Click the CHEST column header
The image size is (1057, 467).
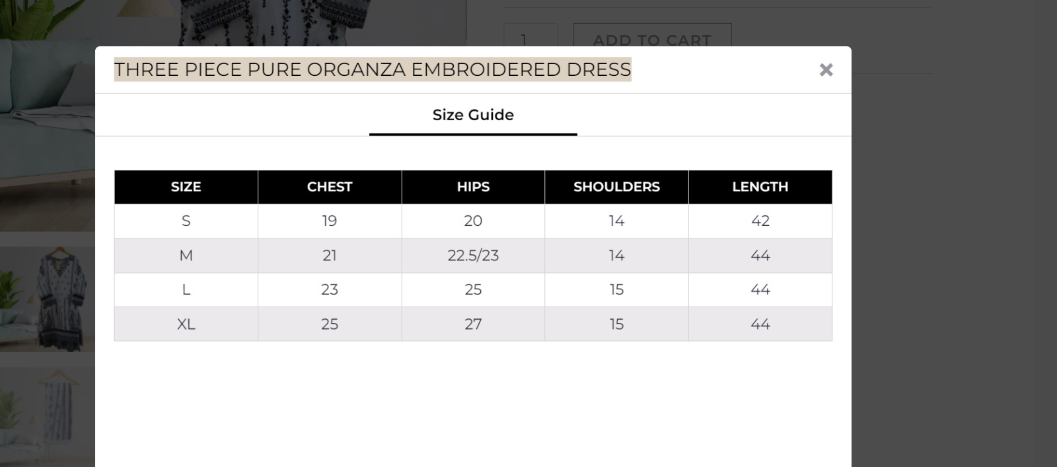tap(330, 187)
